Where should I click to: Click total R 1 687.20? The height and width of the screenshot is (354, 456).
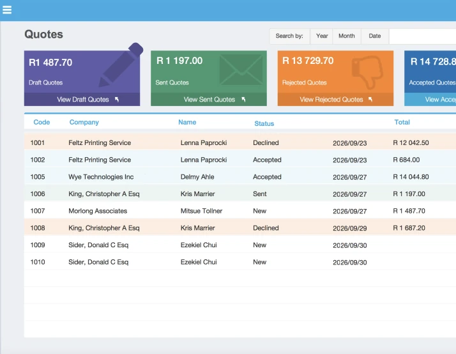[x=409, y=227]
